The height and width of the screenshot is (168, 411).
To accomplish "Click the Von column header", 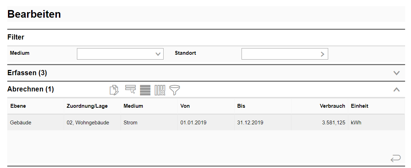I will pyautogui.click(x=185, y=106).
